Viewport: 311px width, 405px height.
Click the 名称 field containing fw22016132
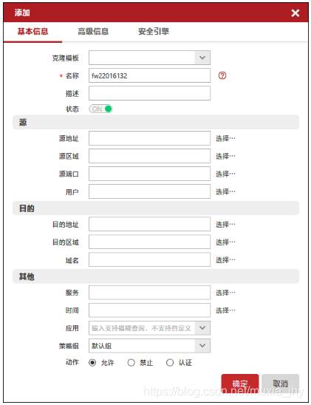(x=149, y=75)
